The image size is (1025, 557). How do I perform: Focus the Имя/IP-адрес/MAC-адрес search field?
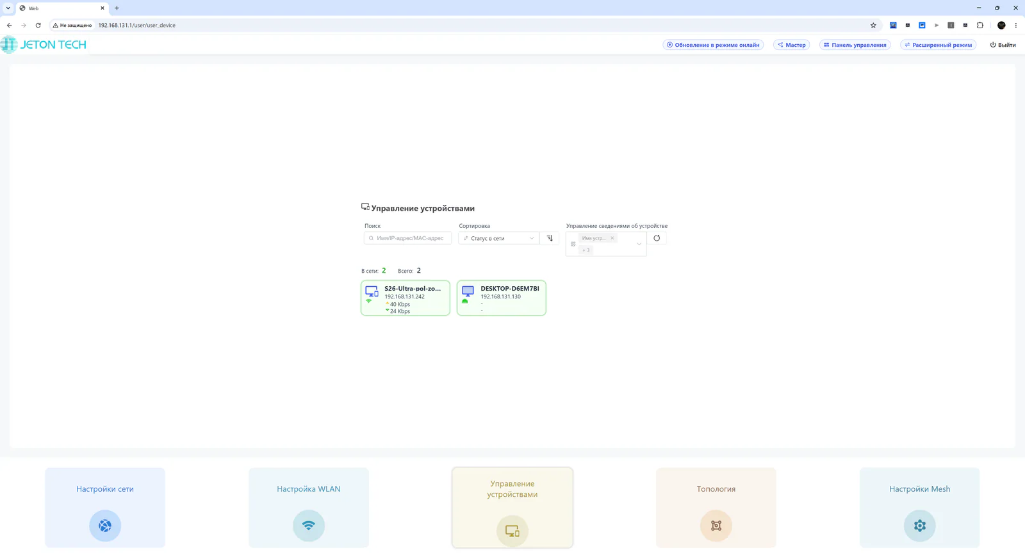click(x=407, y=238)
